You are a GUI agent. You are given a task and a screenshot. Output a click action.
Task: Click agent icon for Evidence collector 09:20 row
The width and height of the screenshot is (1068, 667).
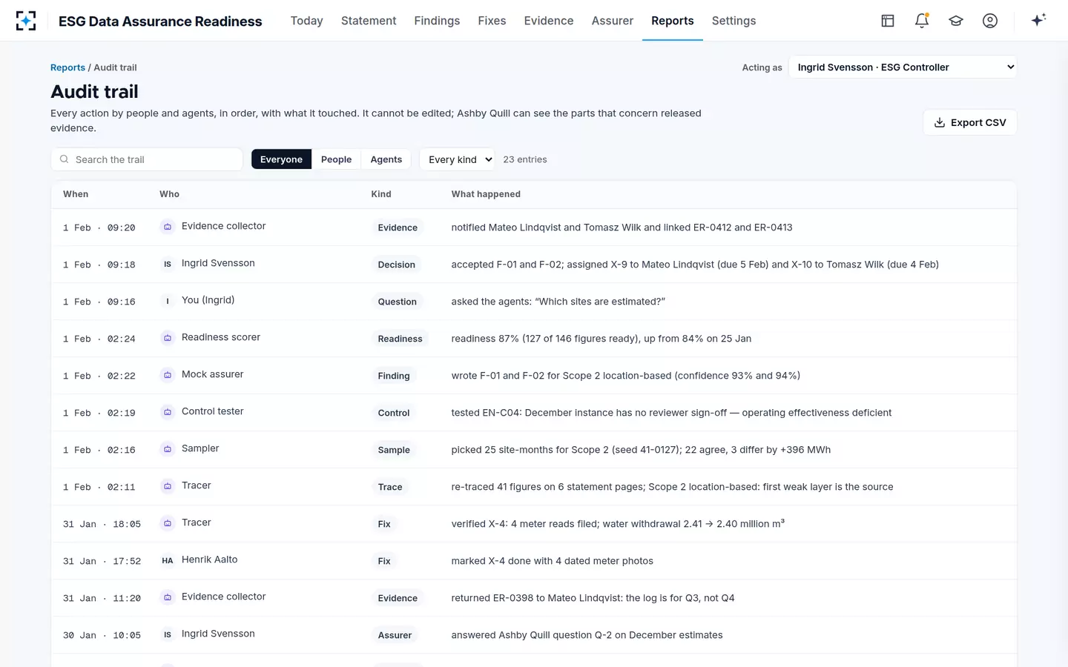(168, 227)
